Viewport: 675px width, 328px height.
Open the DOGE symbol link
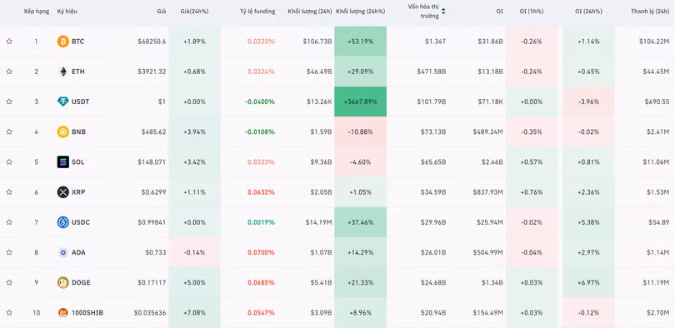tap(81, 282)
